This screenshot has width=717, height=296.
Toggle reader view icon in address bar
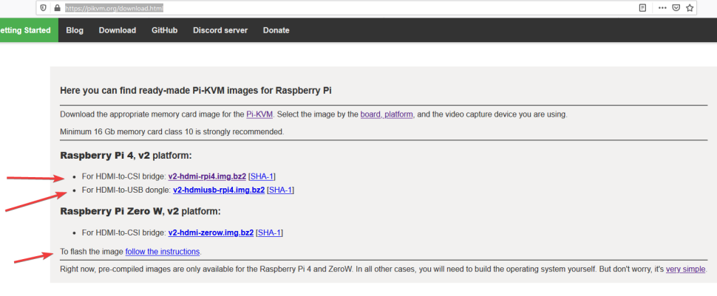(x=642, y=8)
